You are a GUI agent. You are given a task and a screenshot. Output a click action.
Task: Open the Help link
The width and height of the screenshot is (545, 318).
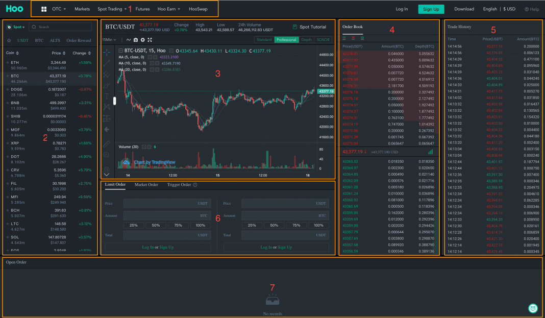coord(532,9)
